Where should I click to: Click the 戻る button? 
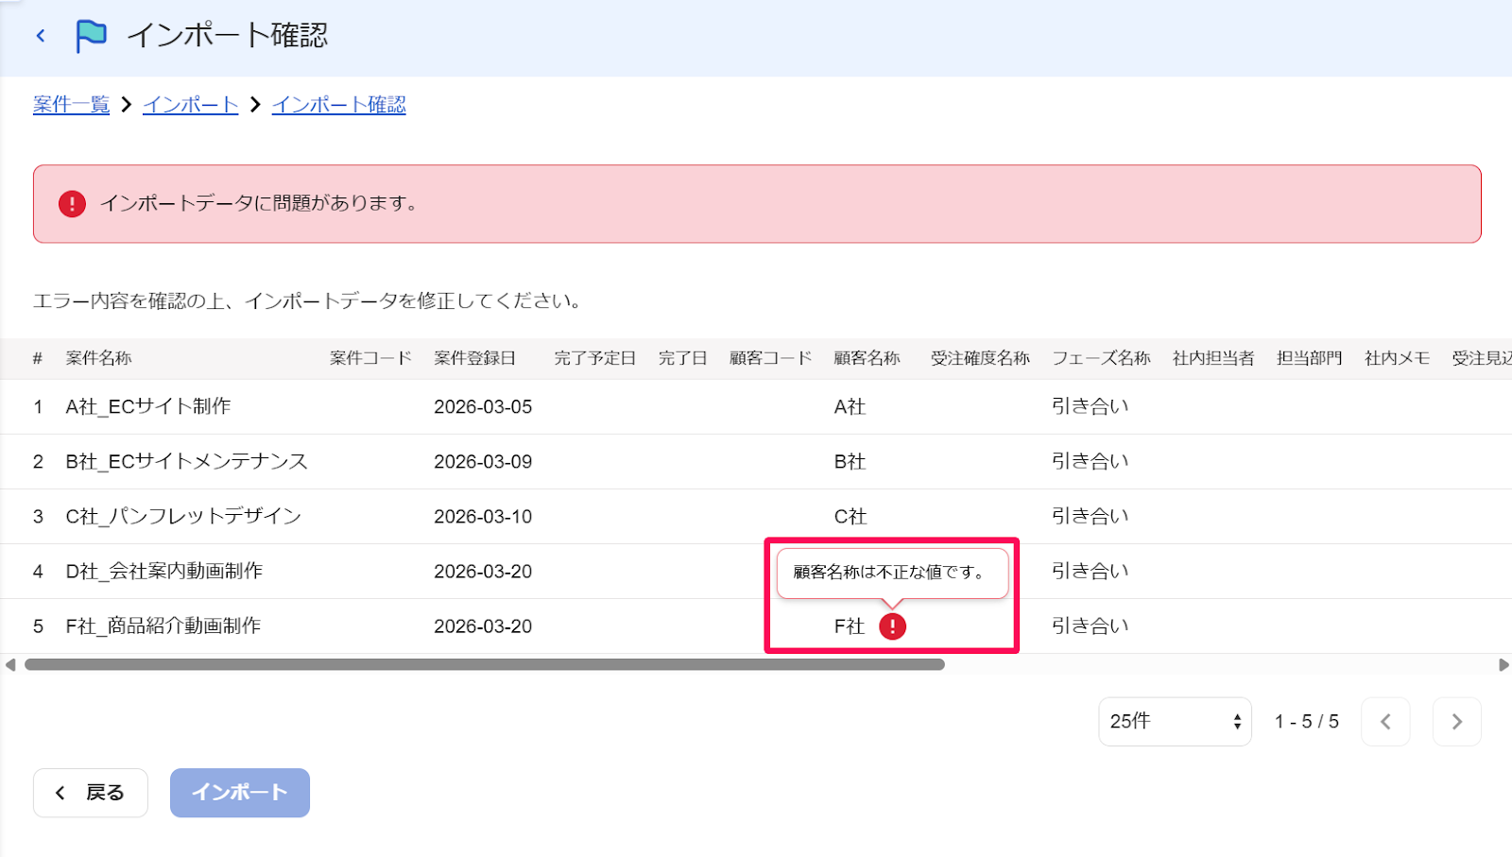click(91, 793)
